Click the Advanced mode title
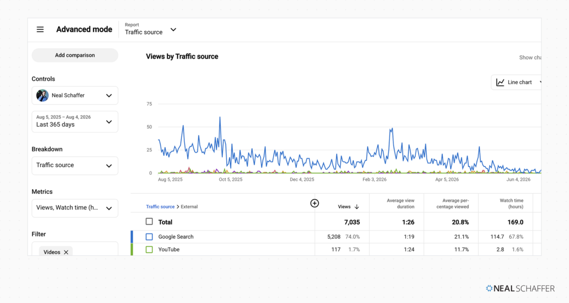Screen dimensions: 569x303 [84, 29]
